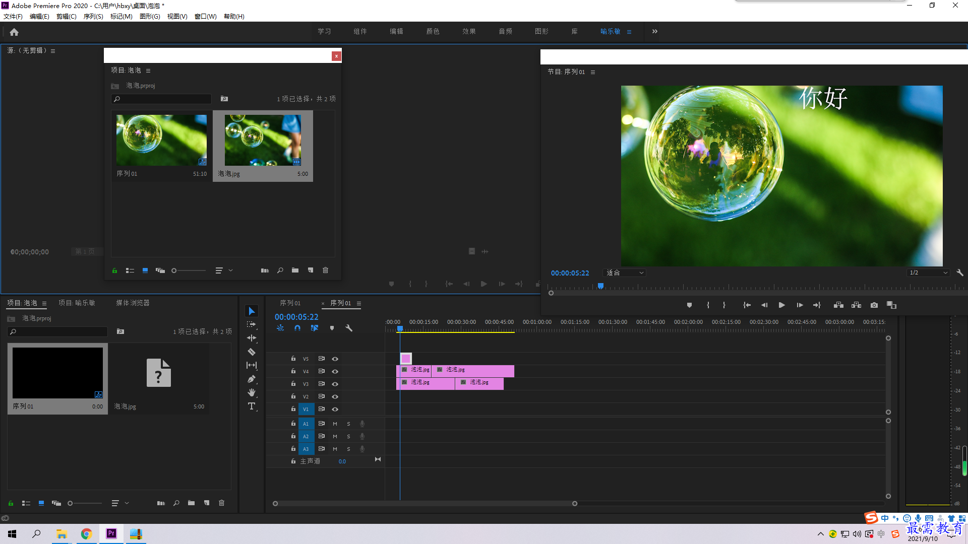Hide track V4 with eye icon
This screenshot has width=968, height=544.
[335, 372]
